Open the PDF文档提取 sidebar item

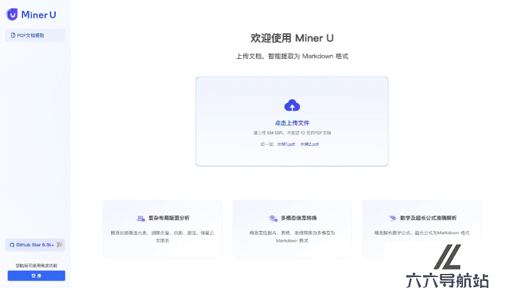(35, 35)
